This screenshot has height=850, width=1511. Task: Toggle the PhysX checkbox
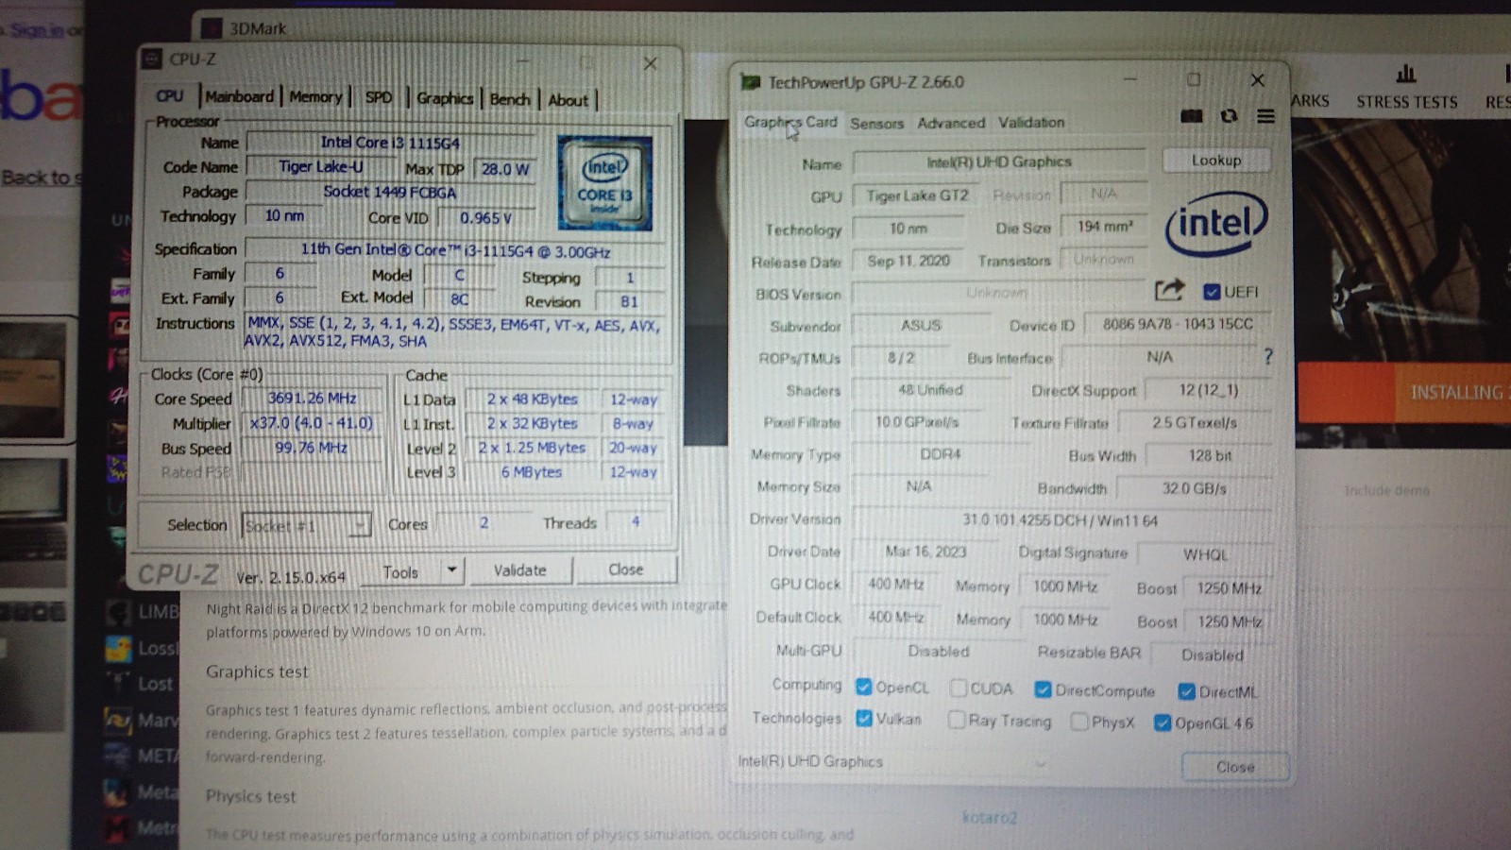point(1079,722)
